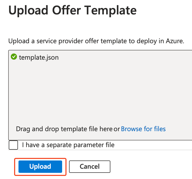This screenshot has height=179, width=192.
Task: Enable the separate parameter file checkbox
Action: (x=13, y=145)
